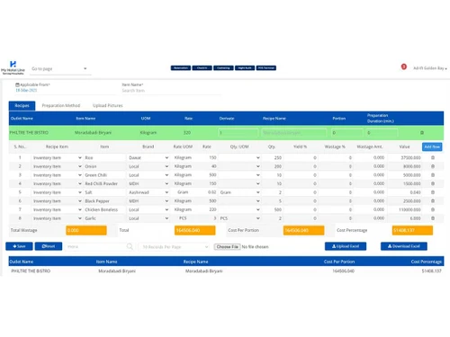Screen dimensions: 450x337
Task: Click the Cost Per Portion list header
Action: 339,262
